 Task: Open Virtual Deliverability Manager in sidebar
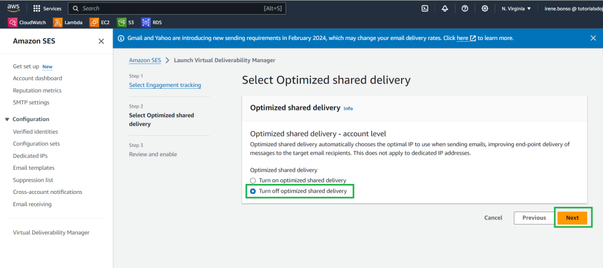[x=51, y=232]
